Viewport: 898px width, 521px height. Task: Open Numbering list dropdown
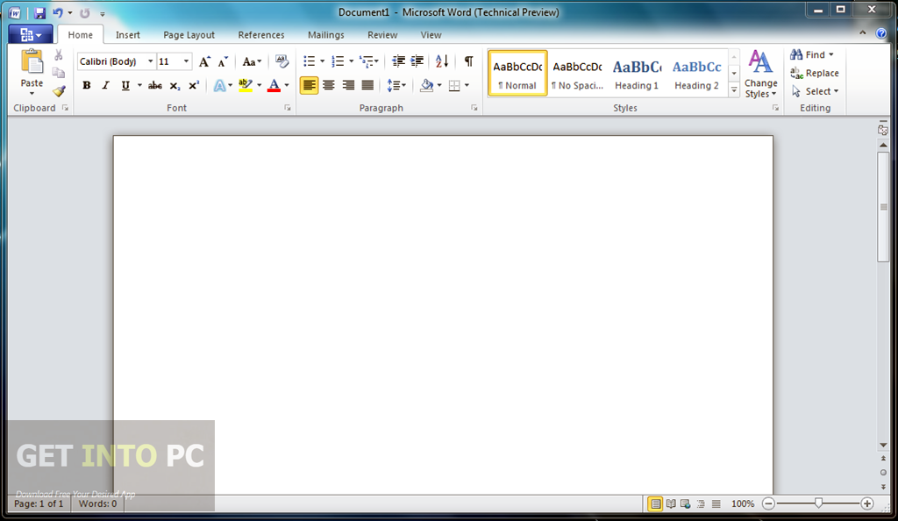[351, 61]
